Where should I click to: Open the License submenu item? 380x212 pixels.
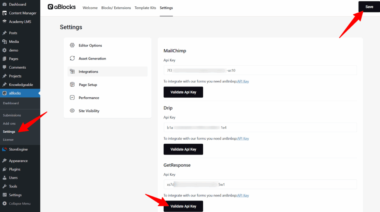coord(8,140)
